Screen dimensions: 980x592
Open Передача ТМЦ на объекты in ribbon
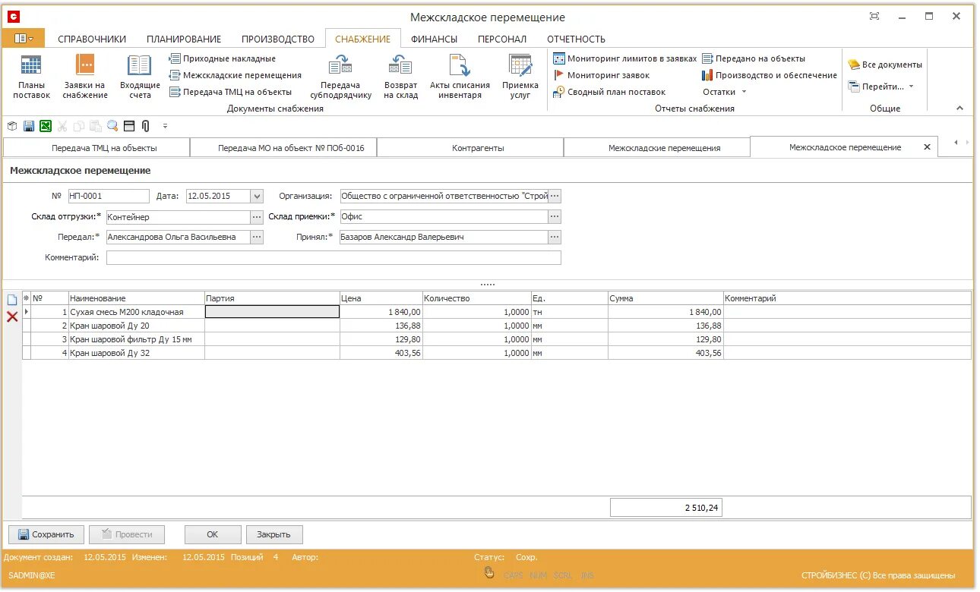click(x=230, y=92)
